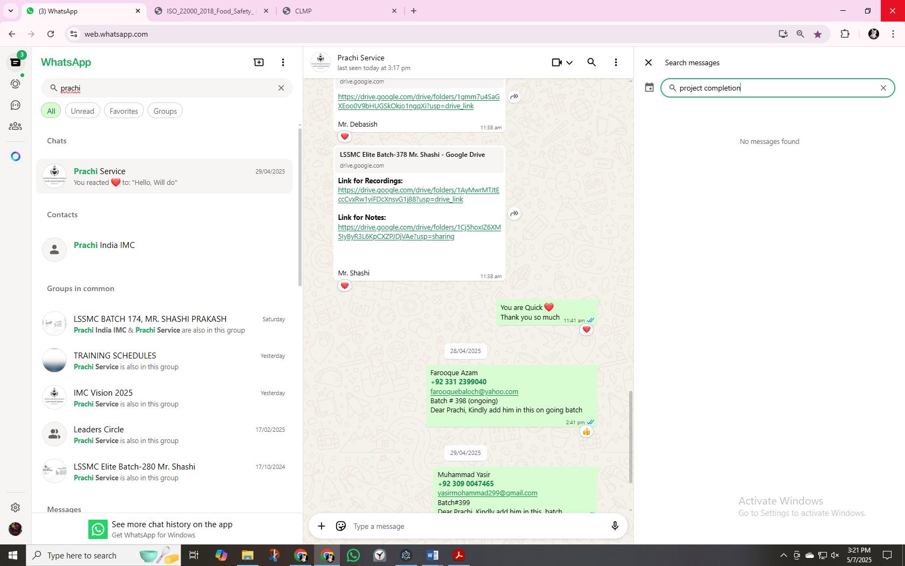Click the farooquebaloch@yahoo.com email link
This screenshot has width=905, height=566.
(x=474, y=392)
